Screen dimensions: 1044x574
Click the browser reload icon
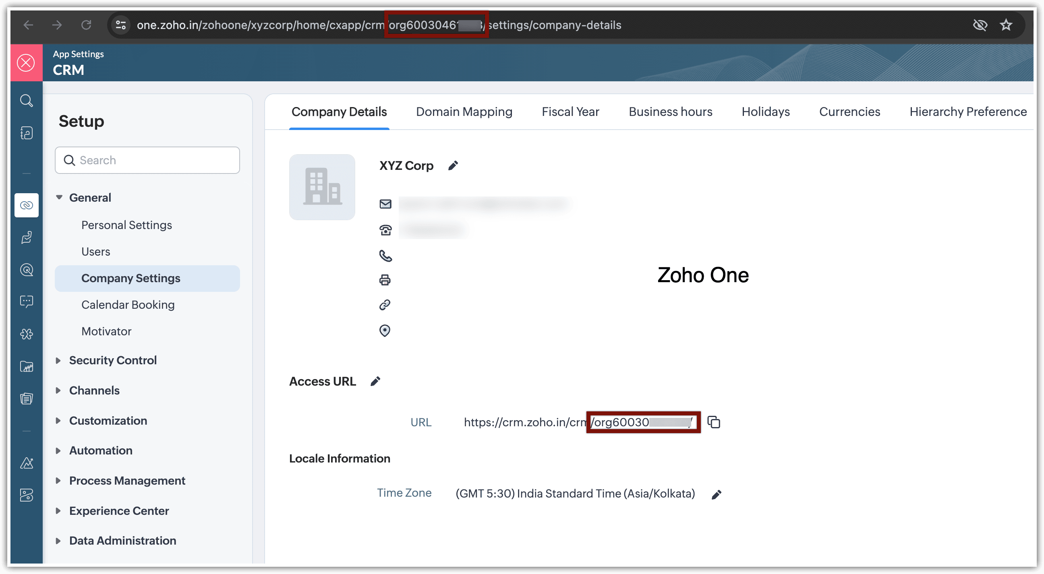[86, 25]
